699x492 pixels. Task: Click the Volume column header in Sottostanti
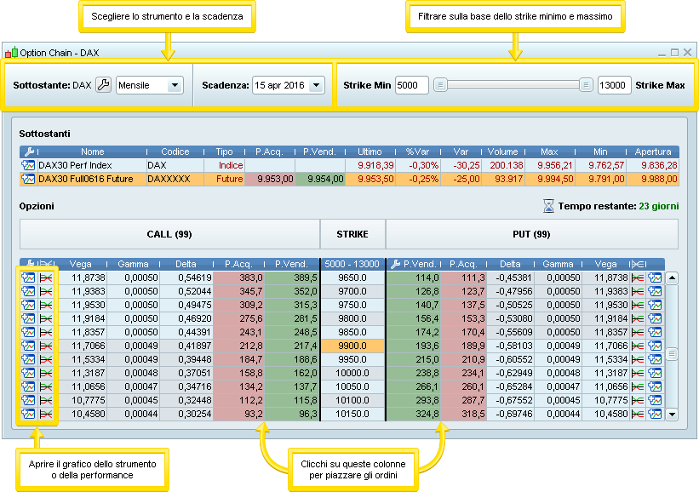(x=502, y=152)
